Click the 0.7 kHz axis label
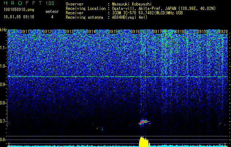This screenshot has height=147, width=231. (3, 121)
